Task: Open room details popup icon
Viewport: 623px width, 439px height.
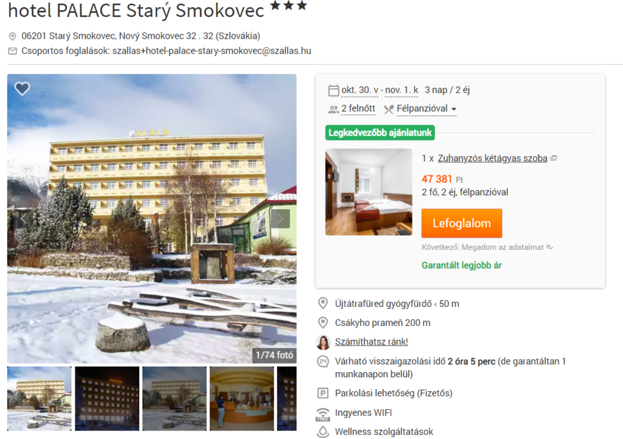Action: pos(554,158)
